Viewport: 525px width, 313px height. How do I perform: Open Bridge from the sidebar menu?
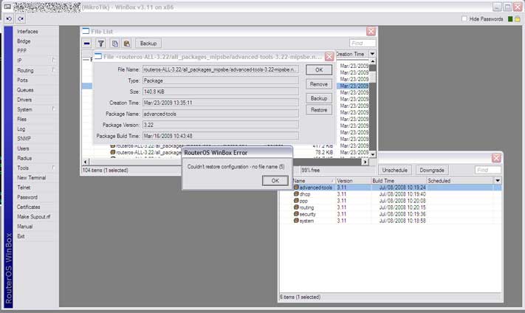(x=24, y=41)
